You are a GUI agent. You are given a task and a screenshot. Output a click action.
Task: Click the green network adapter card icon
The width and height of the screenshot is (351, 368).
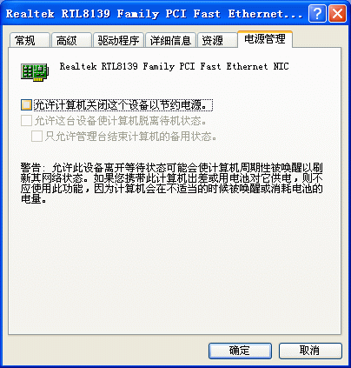tap(35, 72)
